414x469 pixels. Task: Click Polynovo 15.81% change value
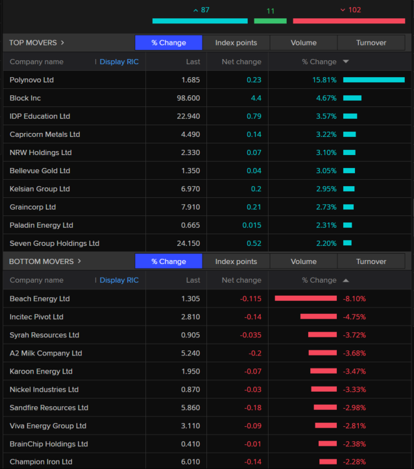[324, 80]
